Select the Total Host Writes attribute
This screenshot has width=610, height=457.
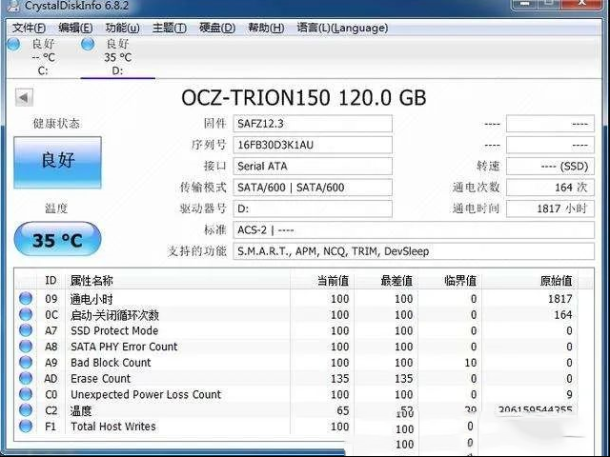point(113,427)
